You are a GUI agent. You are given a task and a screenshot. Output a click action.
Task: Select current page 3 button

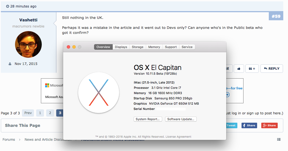tap(60, 113)
